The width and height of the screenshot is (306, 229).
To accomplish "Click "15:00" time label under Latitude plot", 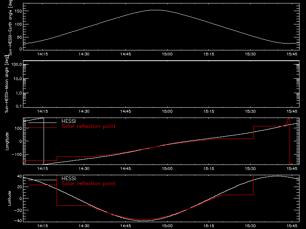I will [x=167, y=226].
